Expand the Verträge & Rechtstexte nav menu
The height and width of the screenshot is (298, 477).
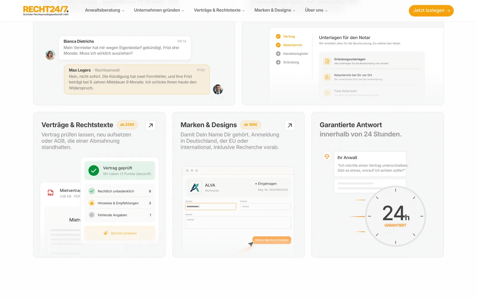(219, 10)
